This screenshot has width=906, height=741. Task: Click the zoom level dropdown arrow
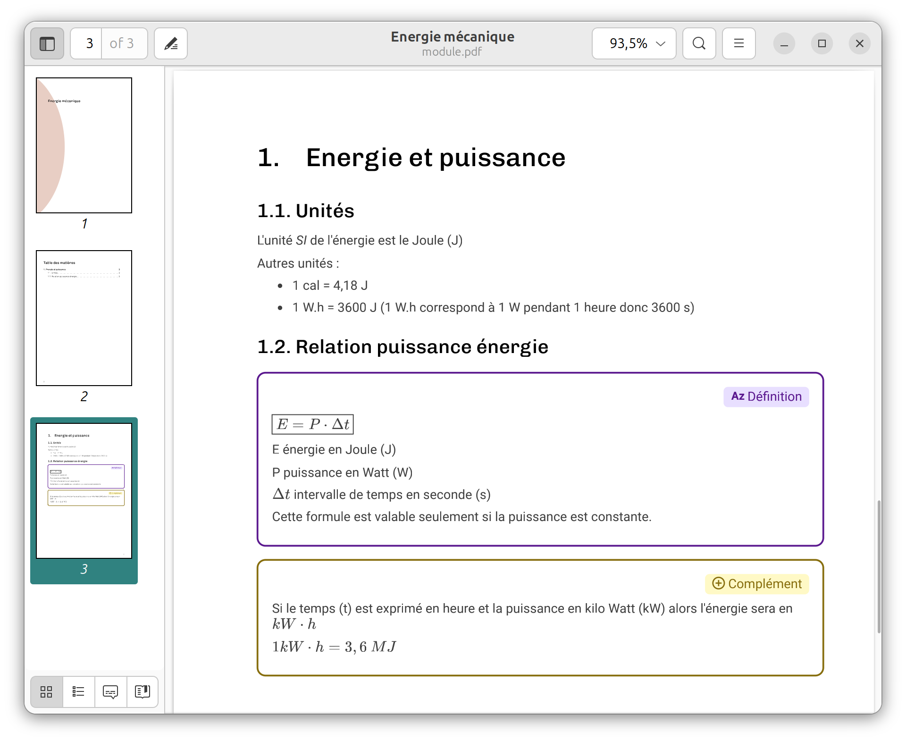pos(661,43)
